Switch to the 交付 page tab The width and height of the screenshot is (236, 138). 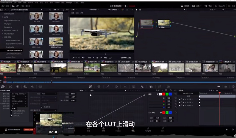(x=163, y=129)
